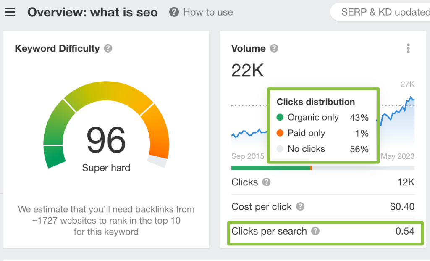Click the Keyword Difficulty help icon
This screenshot has width=430, height=261.
tap(108, 49)
